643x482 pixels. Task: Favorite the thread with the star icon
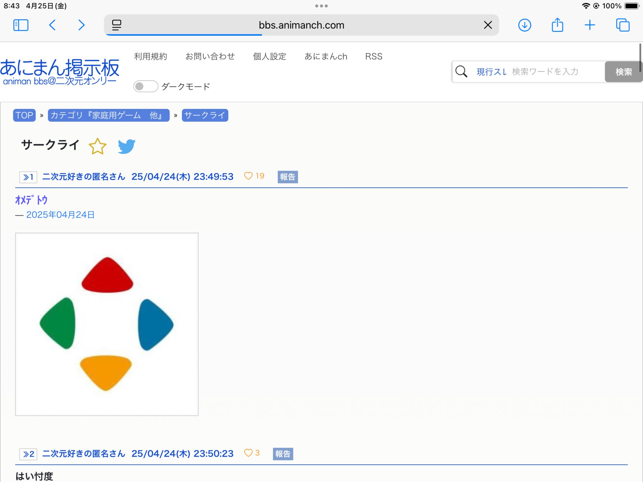point(97,146)
